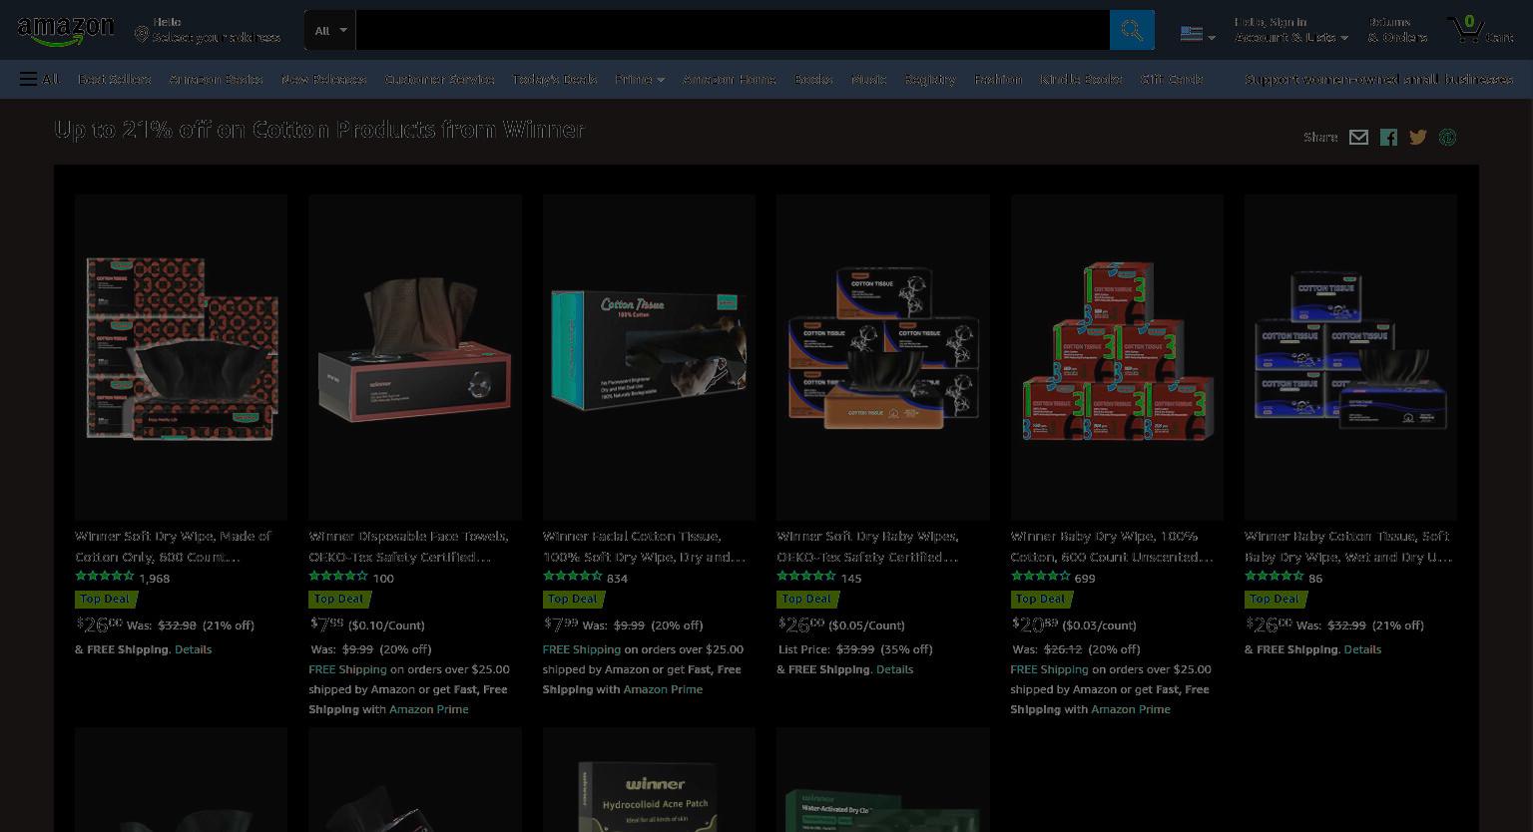1533x832 pixels.
Task: Go to Fashion nav item
Action: click(998, 79)
